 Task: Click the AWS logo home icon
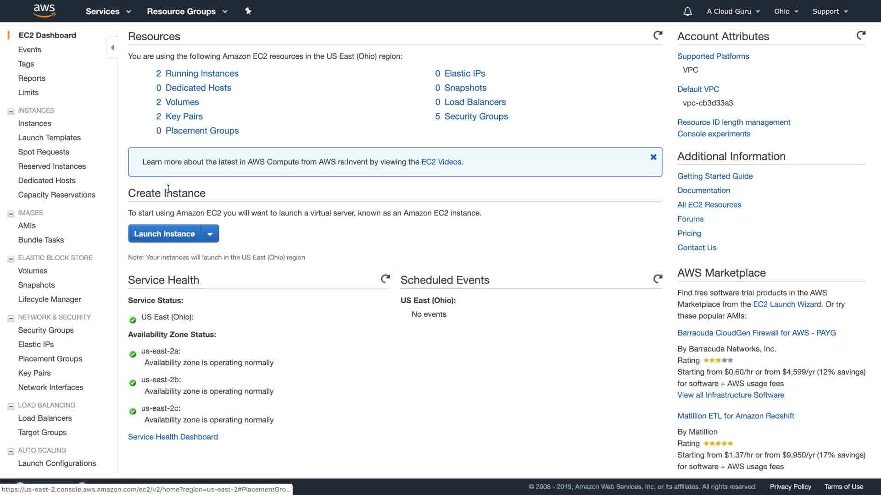tap(45, 11)
